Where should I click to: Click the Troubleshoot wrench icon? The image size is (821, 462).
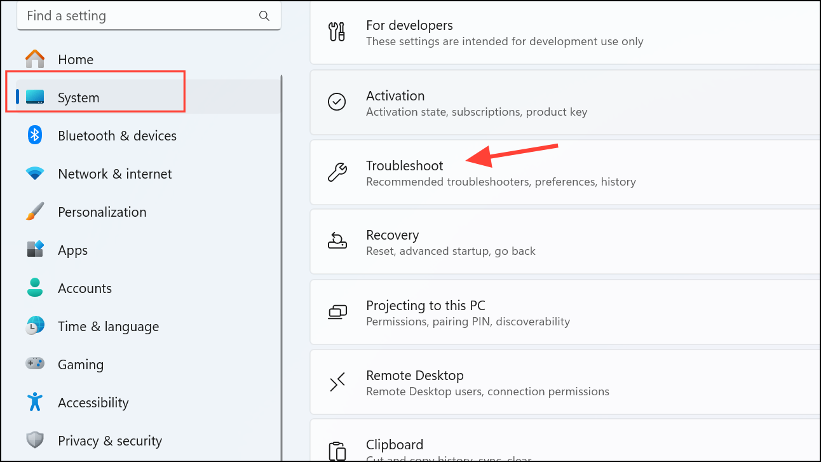click(x=337, y=172)
